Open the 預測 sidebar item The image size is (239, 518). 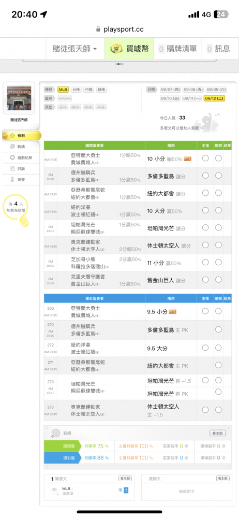[x=22, y=135]
